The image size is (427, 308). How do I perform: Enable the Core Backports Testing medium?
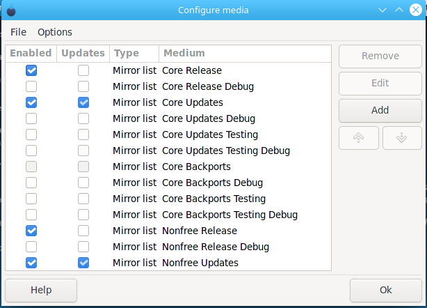pos(31,199)
